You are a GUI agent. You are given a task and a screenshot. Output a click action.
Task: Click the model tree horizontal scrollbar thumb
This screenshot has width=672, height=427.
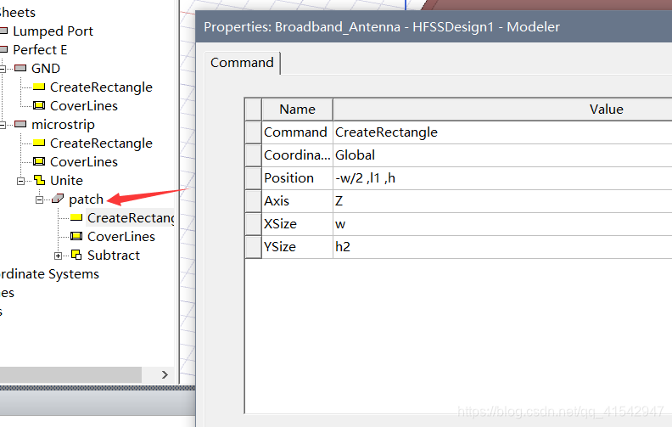70,374
